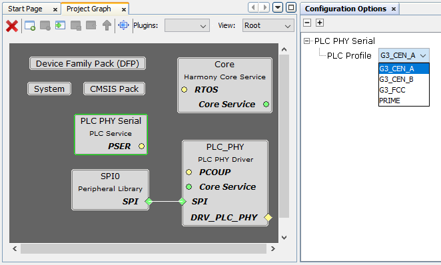Click the yellow PSER dependency circle

141,146
